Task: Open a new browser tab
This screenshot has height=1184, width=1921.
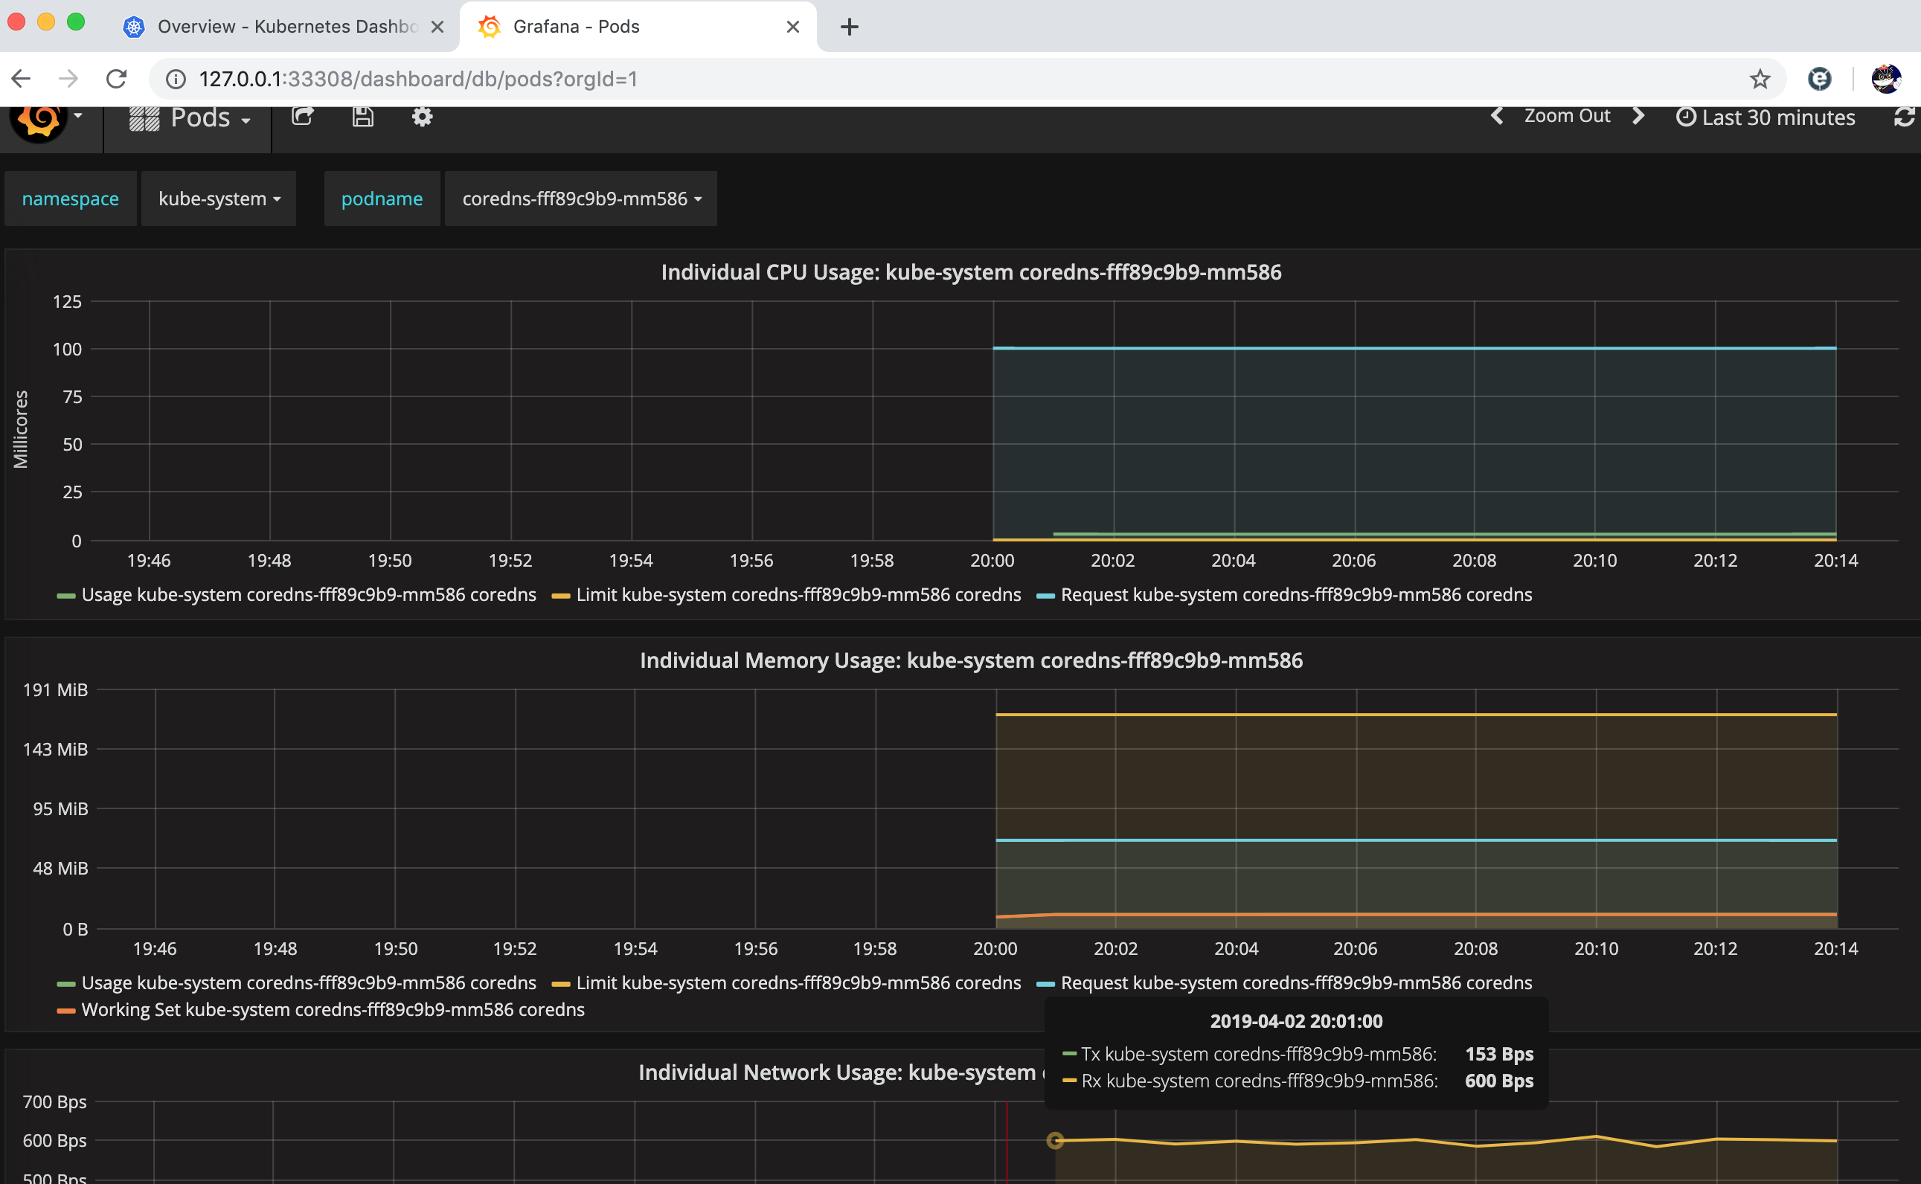Action: point(849,27)
